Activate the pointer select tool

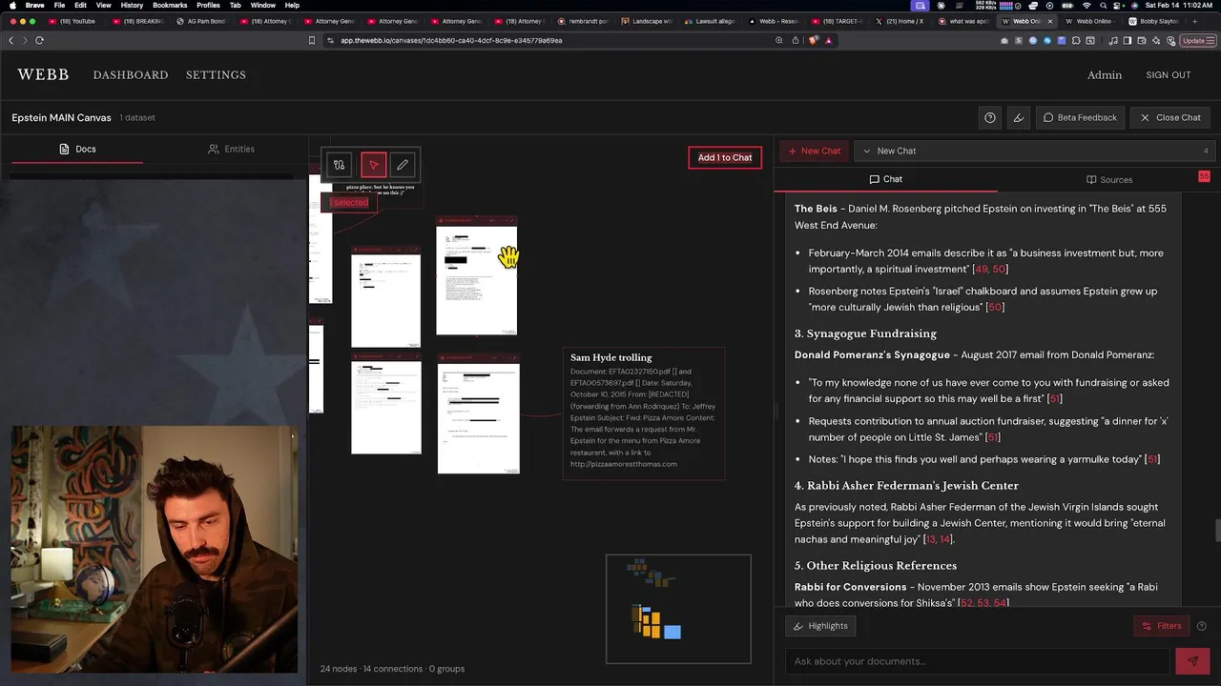click(x=374, y=165)
